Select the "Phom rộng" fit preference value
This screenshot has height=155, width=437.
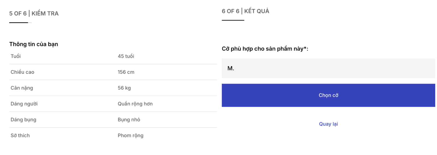[130, 135]
